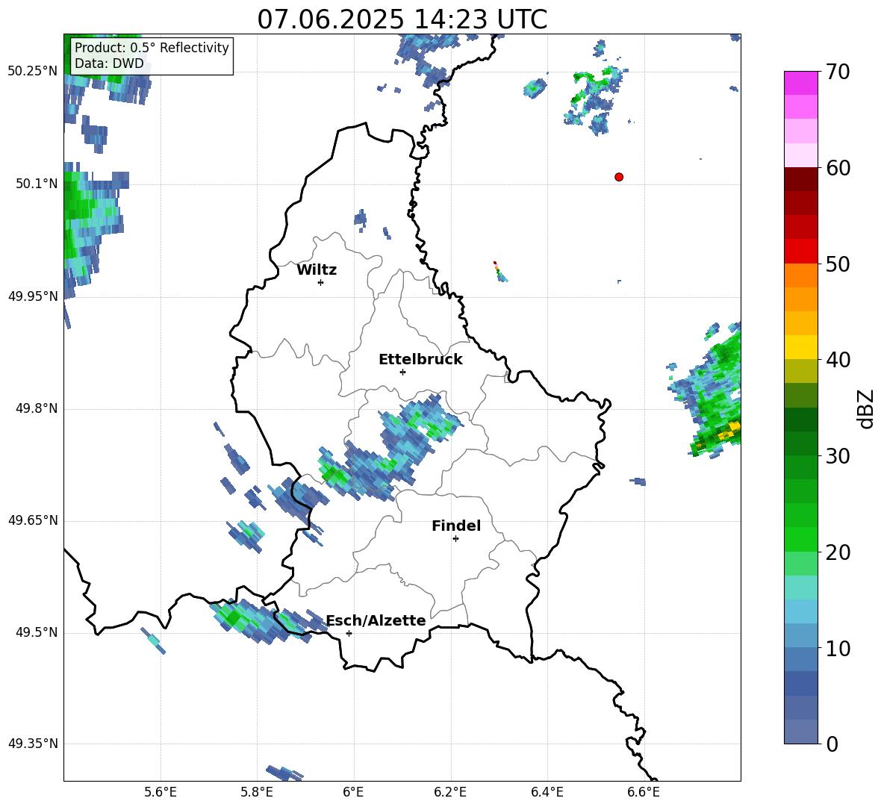884x807 pixels.
Task: Click the 50.25°N latitude label
Action: point(33,72)
